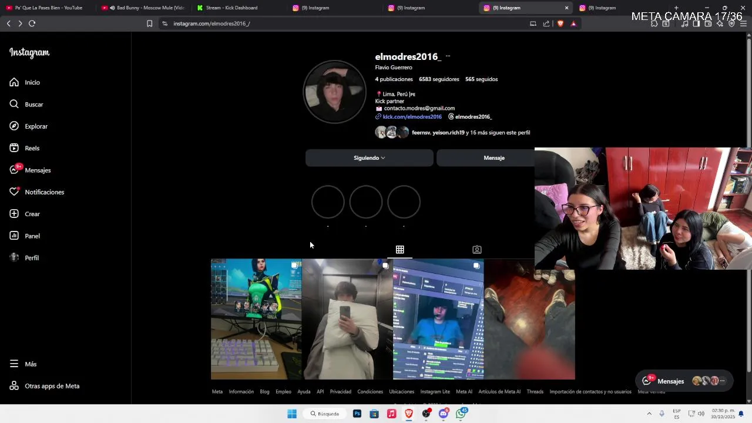Open the Valorant character keyboard post
The width and height of the screenshot is (752, 423).
[256, 319]
